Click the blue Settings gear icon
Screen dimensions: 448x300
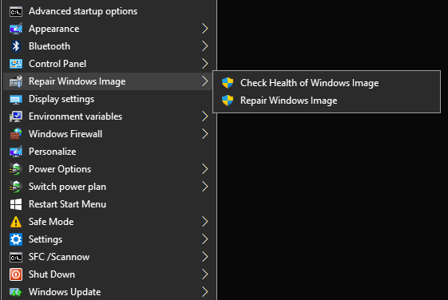[16, 239]
